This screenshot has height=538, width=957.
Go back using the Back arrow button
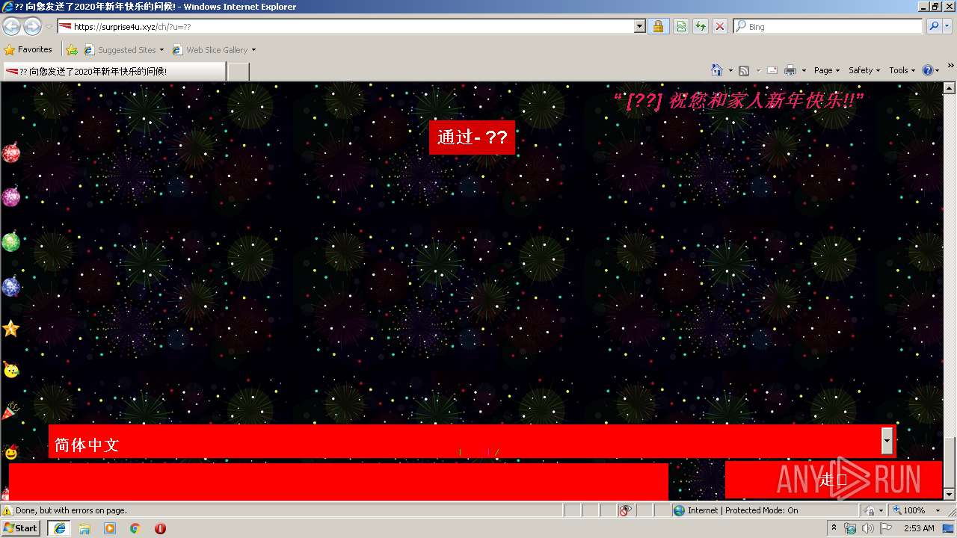[11, 27]
